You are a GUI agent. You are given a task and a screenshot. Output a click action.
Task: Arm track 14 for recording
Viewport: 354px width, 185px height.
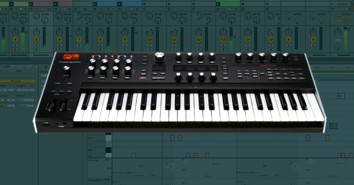[x=248, y=49]
